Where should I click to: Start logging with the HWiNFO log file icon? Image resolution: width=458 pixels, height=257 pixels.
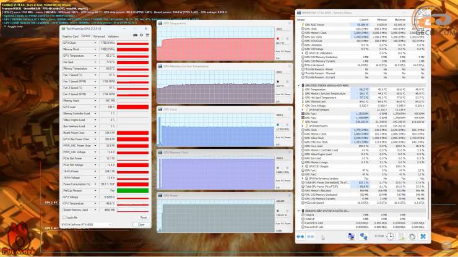[x=402, y=237]
